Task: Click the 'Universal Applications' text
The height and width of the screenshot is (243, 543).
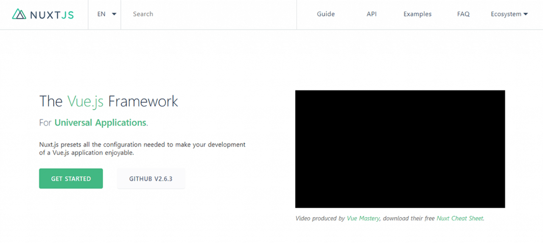Action: point(100,123)
